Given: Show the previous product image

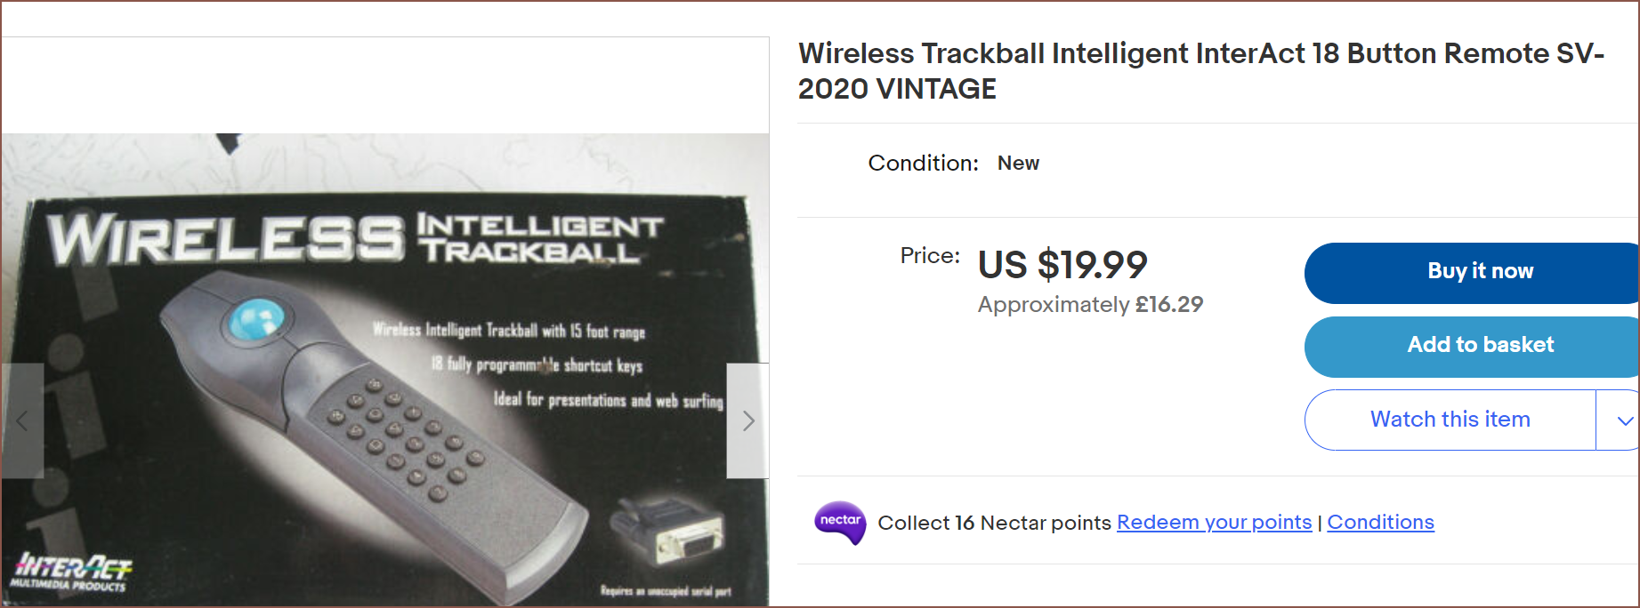Looking at the screenshot, I should pos(22,420).
